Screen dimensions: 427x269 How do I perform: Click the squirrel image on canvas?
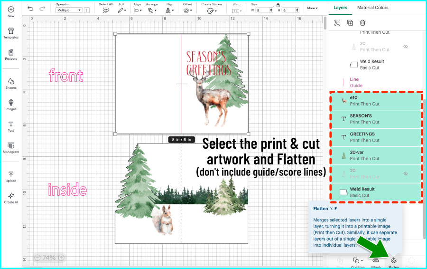[163, 220]
